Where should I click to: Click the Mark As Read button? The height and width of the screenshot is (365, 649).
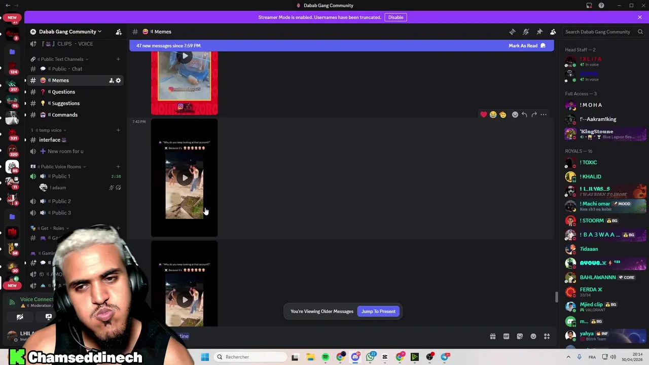[527, 46]
